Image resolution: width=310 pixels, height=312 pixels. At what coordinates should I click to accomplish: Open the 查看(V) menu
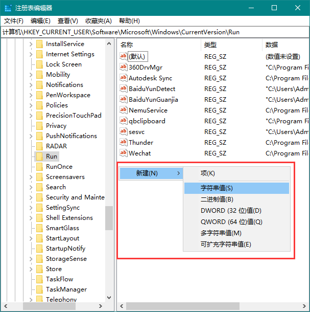click(68, 21)
